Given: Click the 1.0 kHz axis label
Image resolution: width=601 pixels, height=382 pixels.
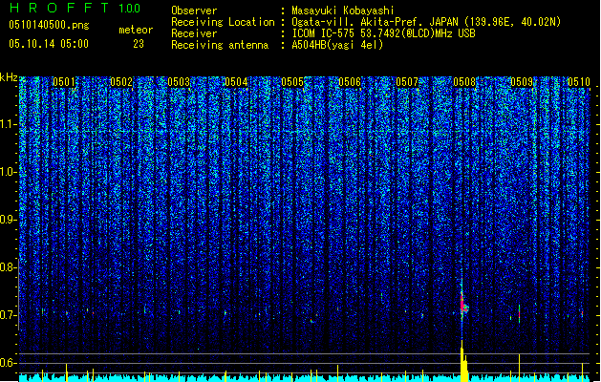Looking at the screenshot, I should coord(9,173).
